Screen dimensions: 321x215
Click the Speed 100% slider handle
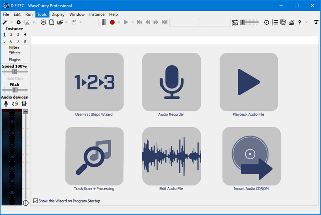(x=13, y=72)
